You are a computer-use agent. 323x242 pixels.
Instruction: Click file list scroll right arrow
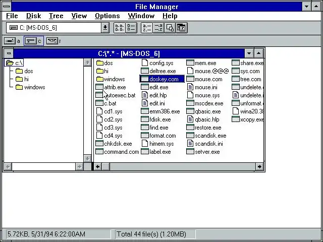[259, 166]
